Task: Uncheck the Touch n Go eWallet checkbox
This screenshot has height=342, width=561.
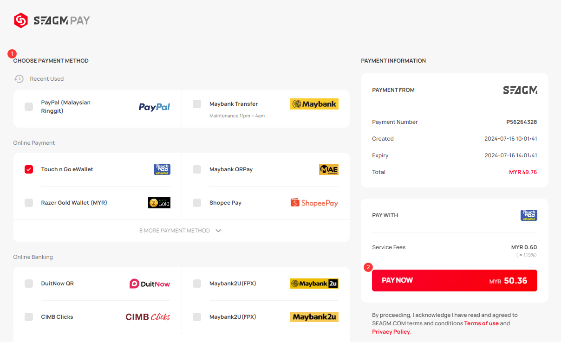Action: point(29,169)
